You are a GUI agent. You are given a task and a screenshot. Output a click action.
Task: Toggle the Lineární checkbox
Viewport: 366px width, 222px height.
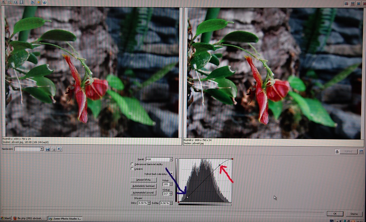click(x=132, y=169)
